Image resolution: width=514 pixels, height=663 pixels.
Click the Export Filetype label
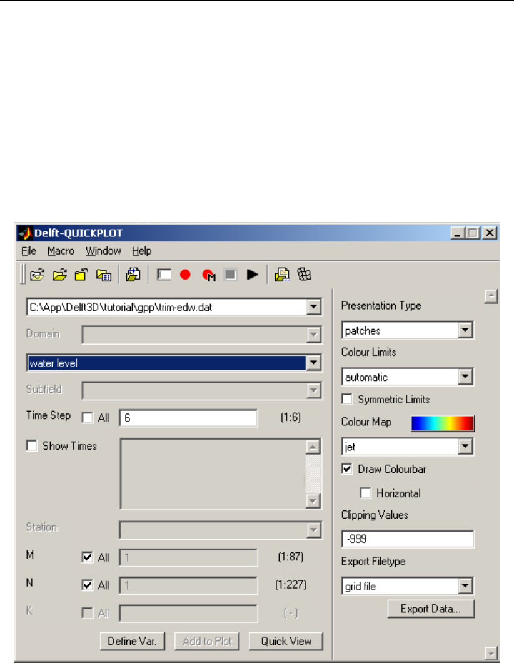tap(373, 562)
